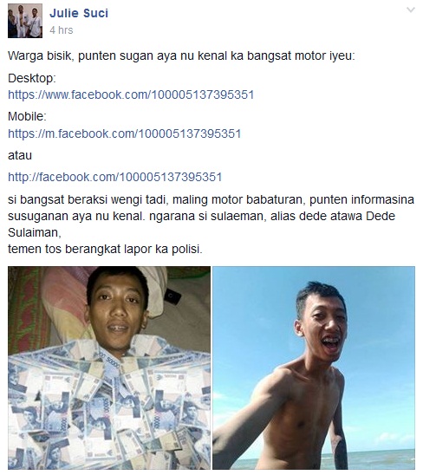Open the post options chevron menu
Image resolution: width=423 pixels, height=475 pixels.
tap(411, 10)
